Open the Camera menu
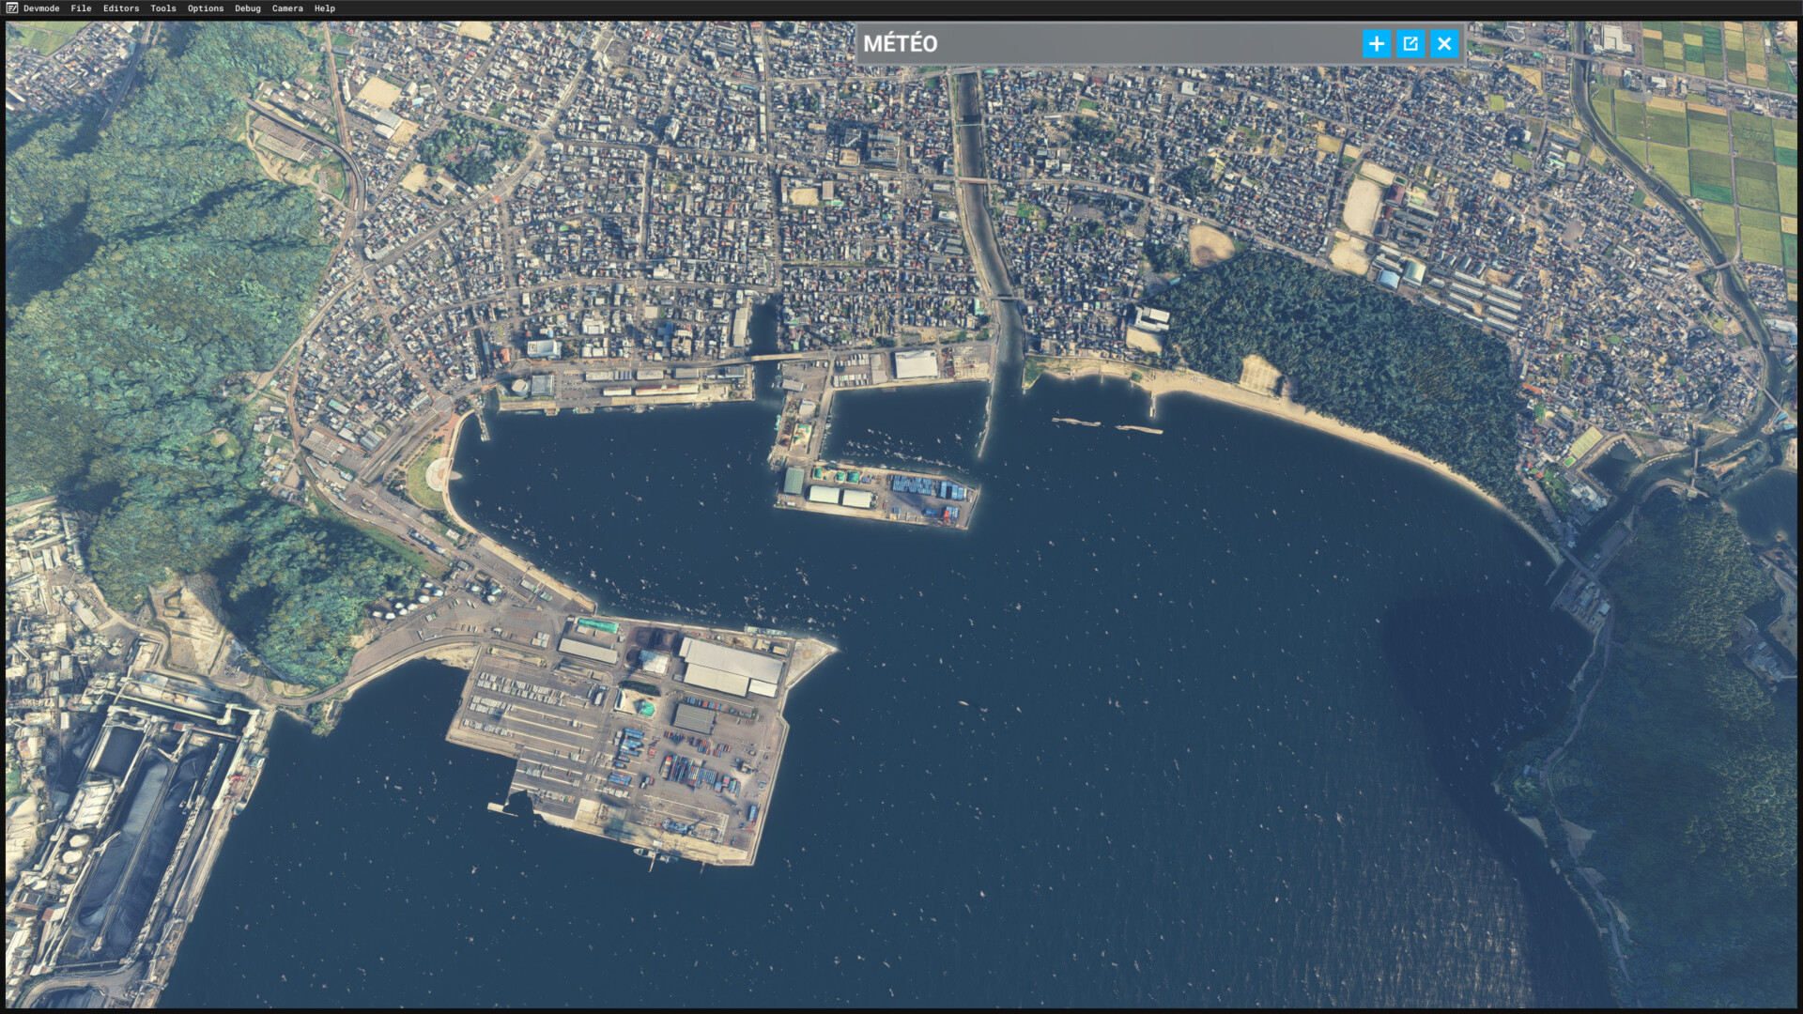1803x1014 pixels. click(287, 8)
